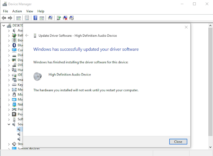Expand the Software devices category chevron
Viewport: 213px width, 156px height.
coord(9,120)
